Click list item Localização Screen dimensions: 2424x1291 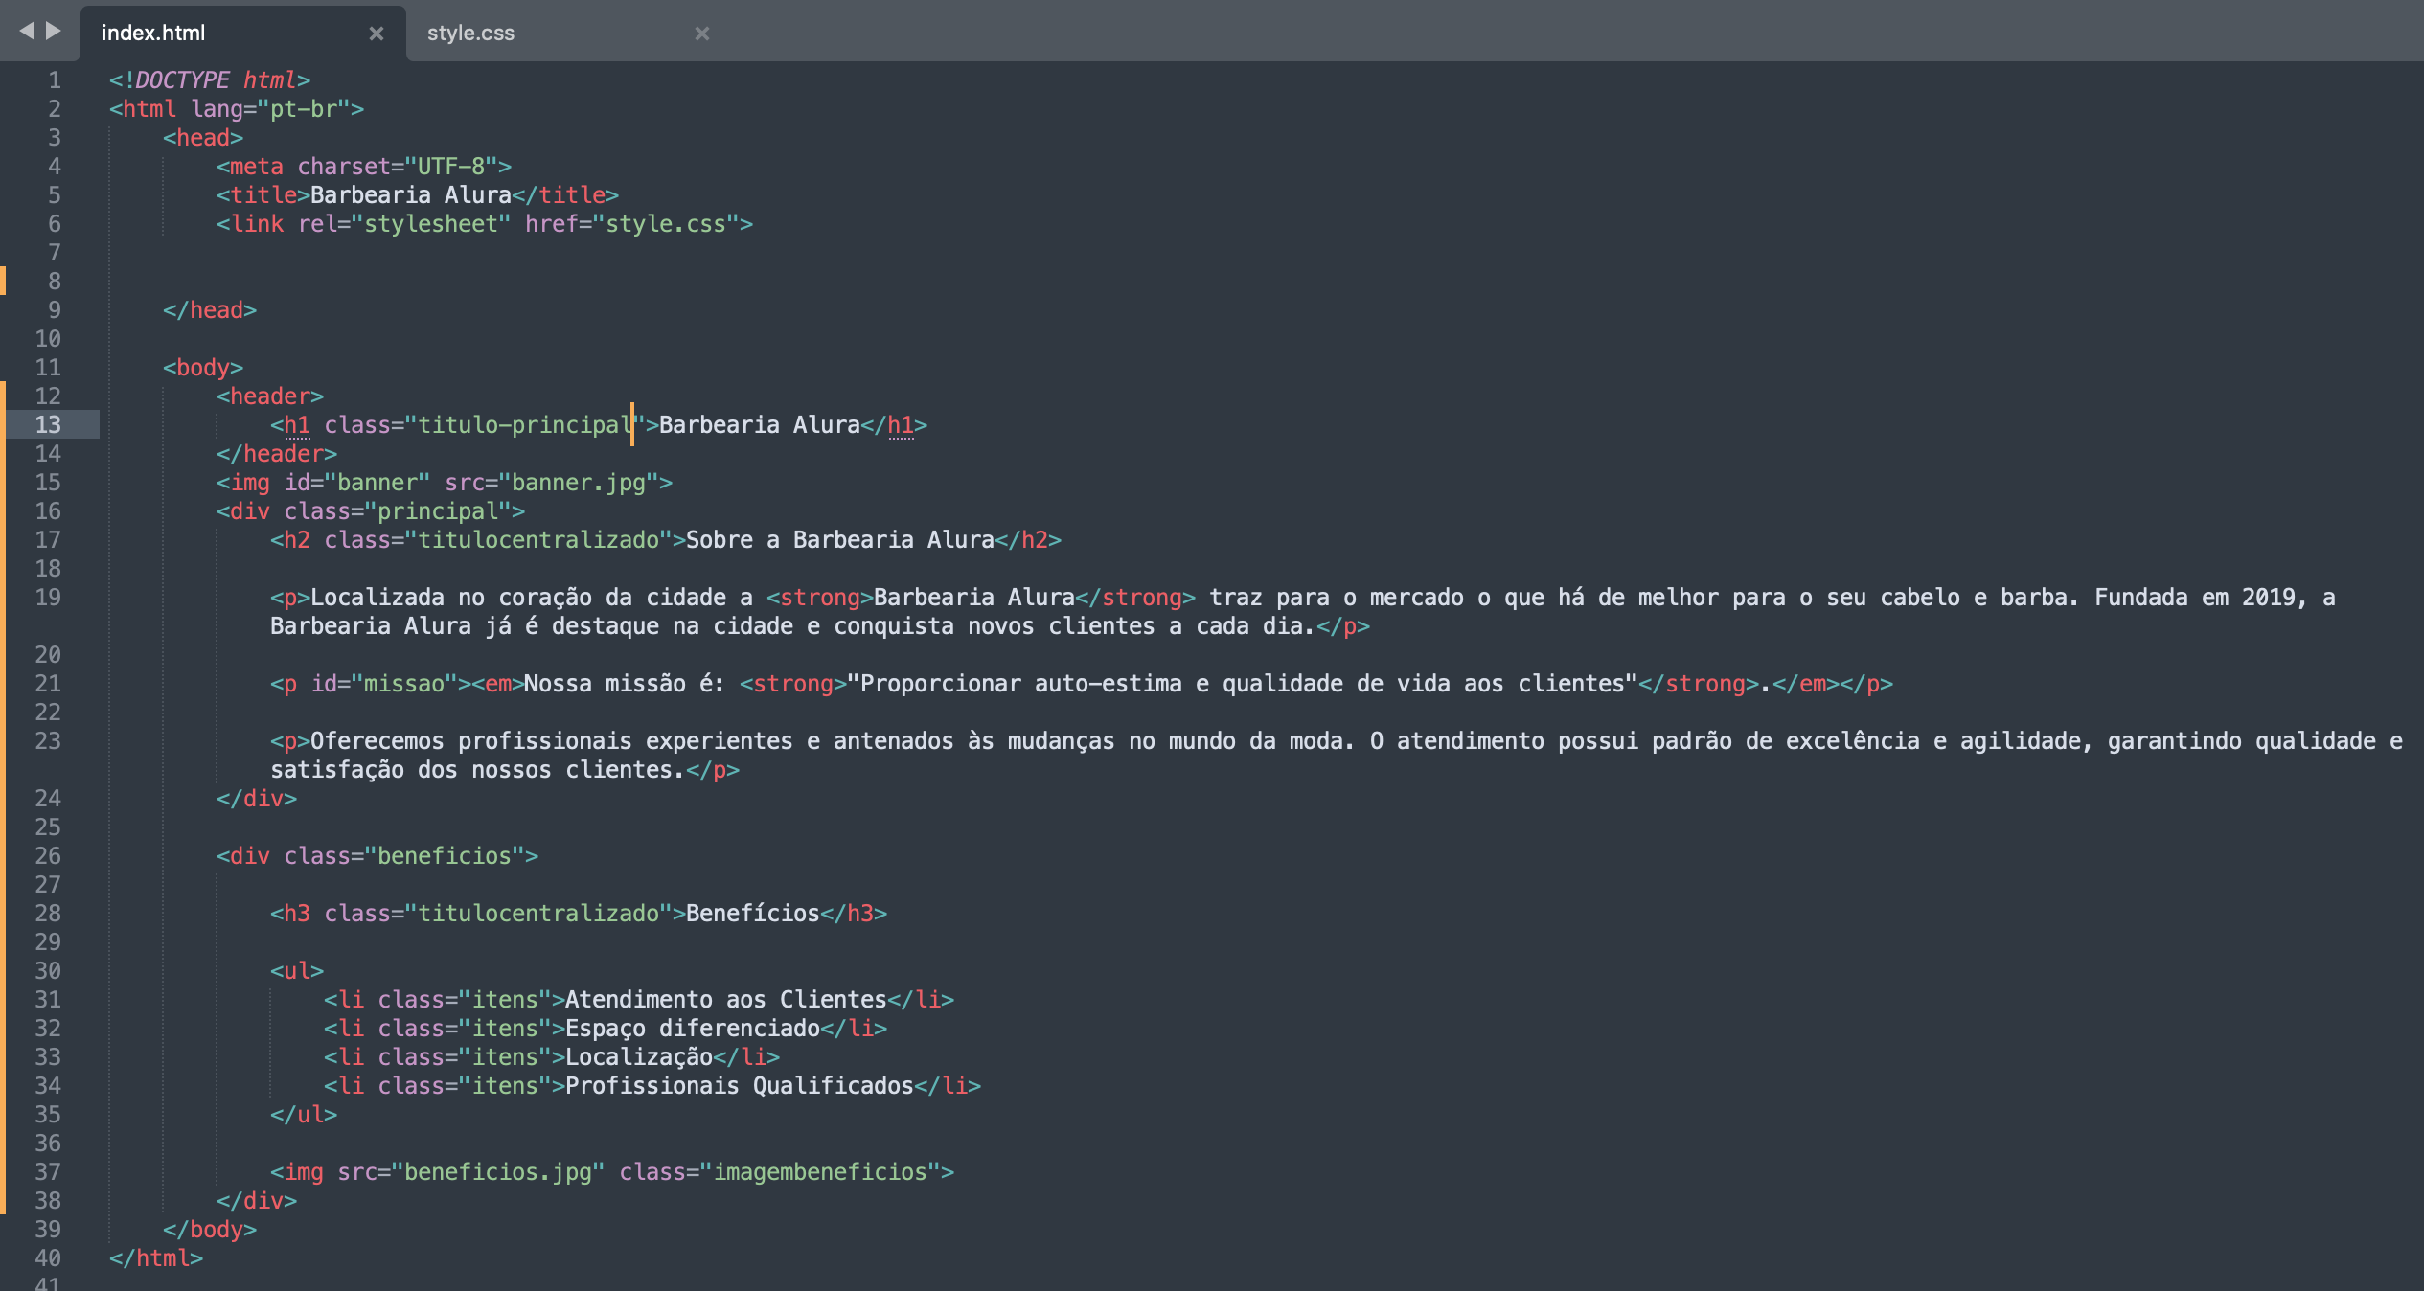pyautogui.click(x=639, y=1056)
